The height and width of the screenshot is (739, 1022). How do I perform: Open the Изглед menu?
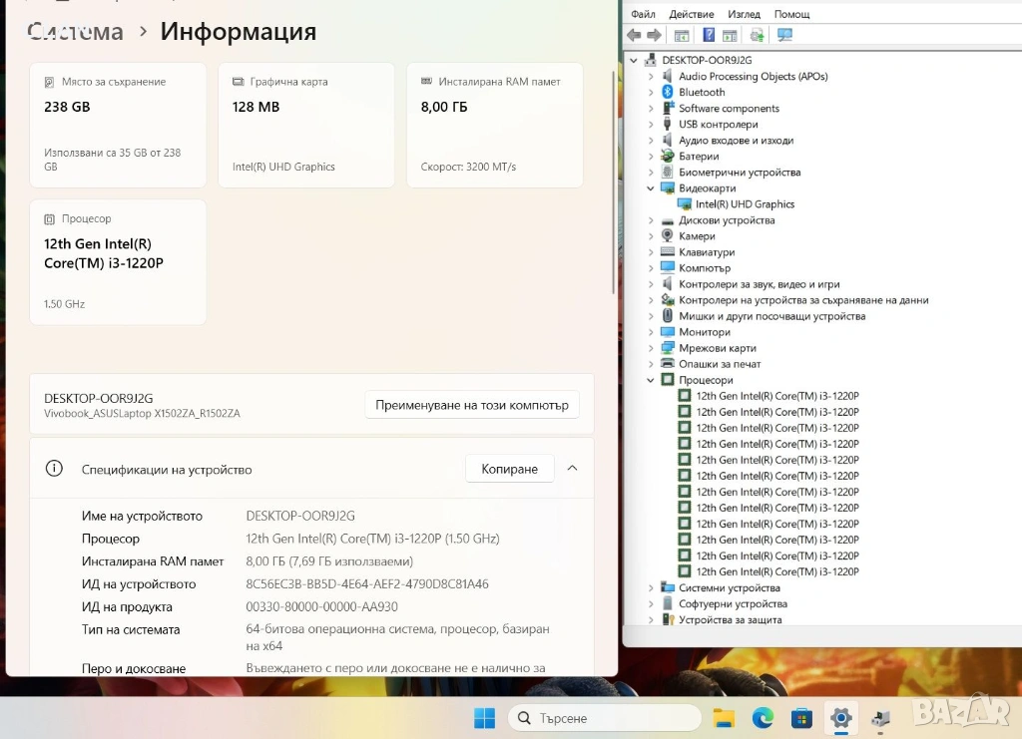[x=744, y=14]
